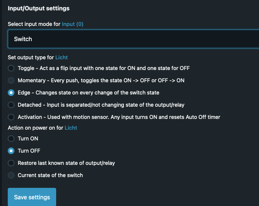Open the Switch input mode dropdown

[x=133, y=39]
